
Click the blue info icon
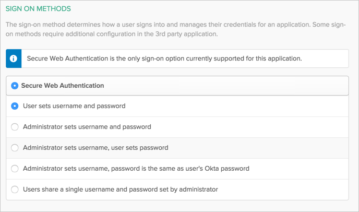14,58
